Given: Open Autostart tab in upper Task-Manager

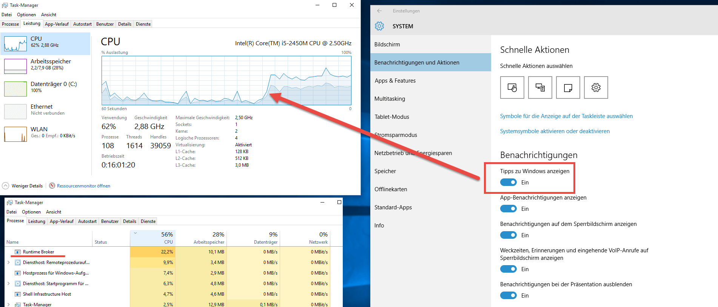Looking at the screenshot, I should 82,24.
